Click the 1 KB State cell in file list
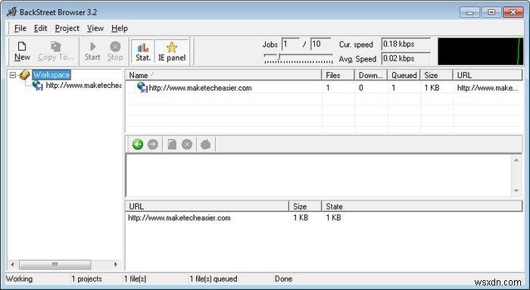Viewport: 530px width, 290px height. [x=333, y=218]
